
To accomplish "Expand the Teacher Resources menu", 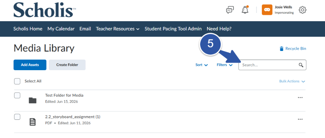I will point(118,29).
